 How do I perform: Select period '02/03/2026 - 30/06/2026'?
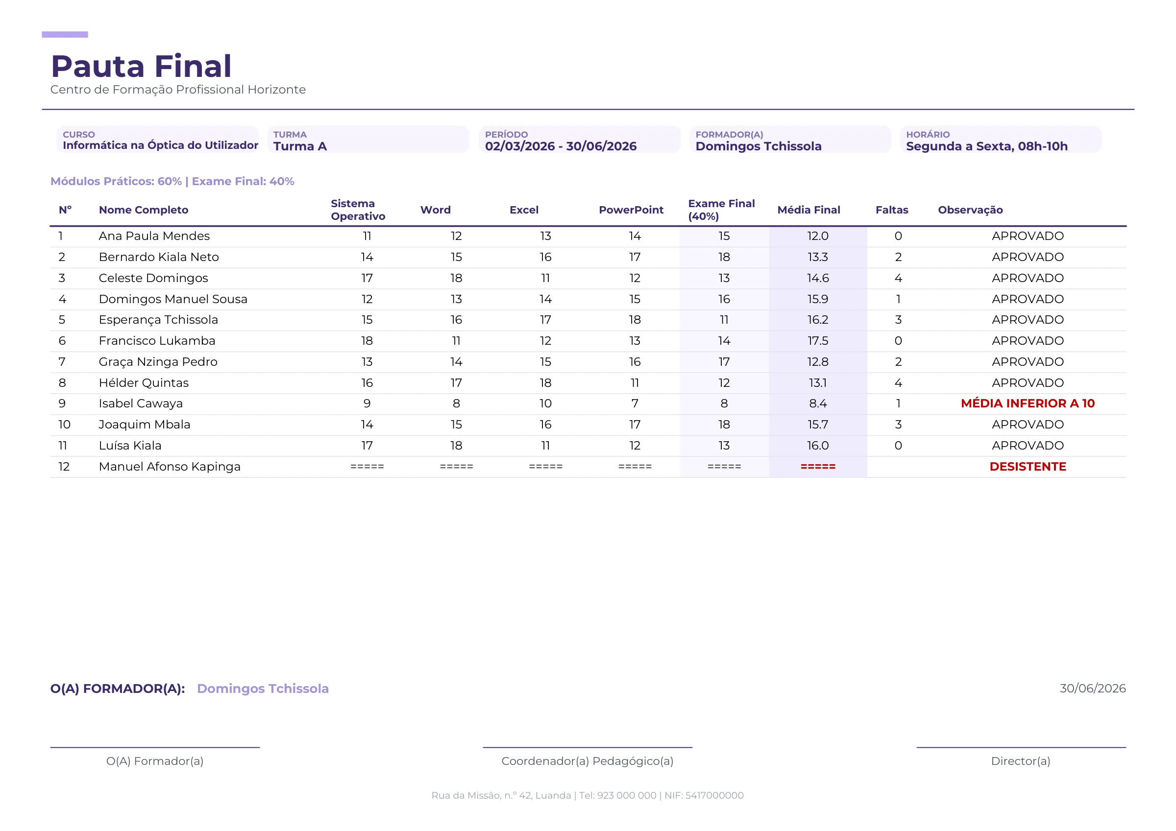click(561, 146)
